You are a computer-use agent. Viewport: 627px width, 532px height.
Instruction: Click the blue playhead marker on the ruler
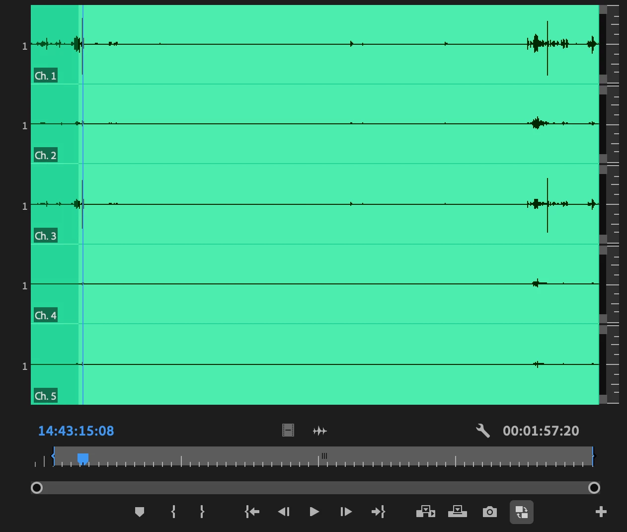tap(83, 459)
